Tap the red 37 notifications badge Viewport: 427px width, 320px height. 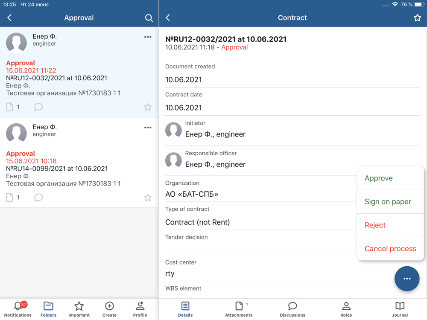pos(23,305)
